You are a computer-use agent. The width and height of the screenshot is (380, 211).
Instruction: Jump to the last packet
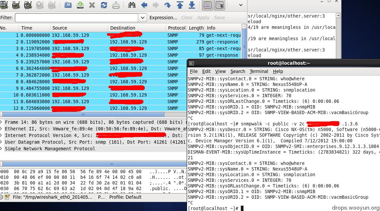192,5
